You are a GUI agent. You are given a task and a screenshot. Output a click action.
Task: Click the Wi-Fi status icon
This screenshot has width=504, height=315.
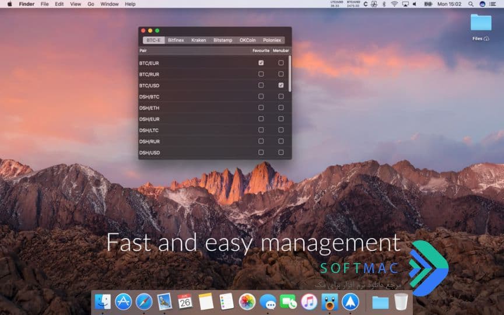(394, 4)
